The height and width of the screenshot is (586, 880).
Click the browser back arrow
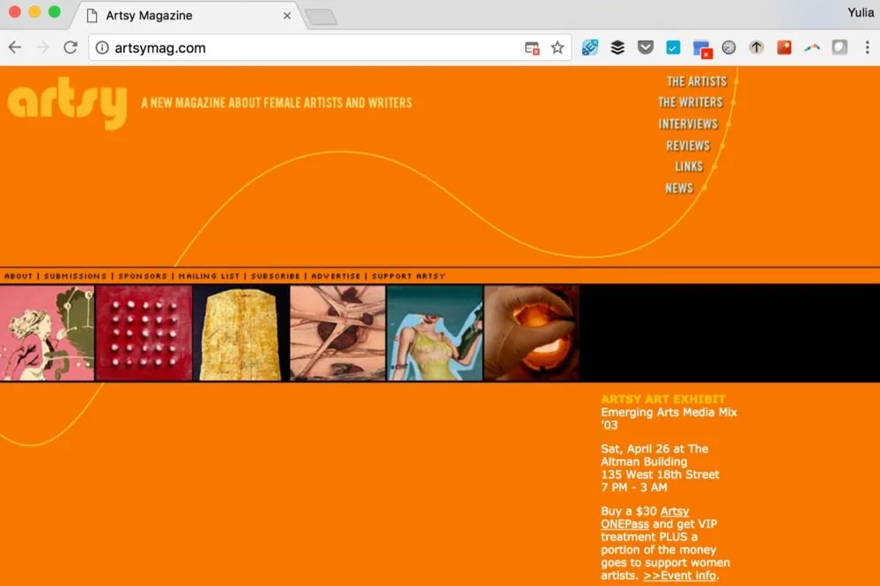pyautogui.click(x=15, y=48)
